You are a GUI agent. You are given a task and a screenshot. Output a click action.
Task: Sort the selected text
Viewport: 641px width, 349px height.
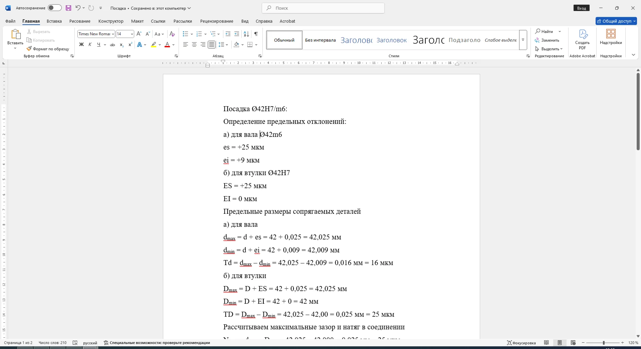coord(246,34)
